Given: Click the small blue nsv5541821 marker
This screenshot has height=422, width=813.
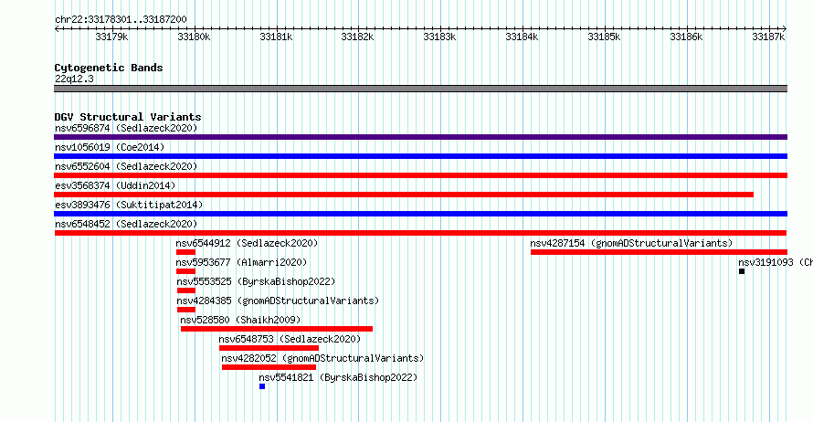Looking at the screenshot, I should [262, 386].
